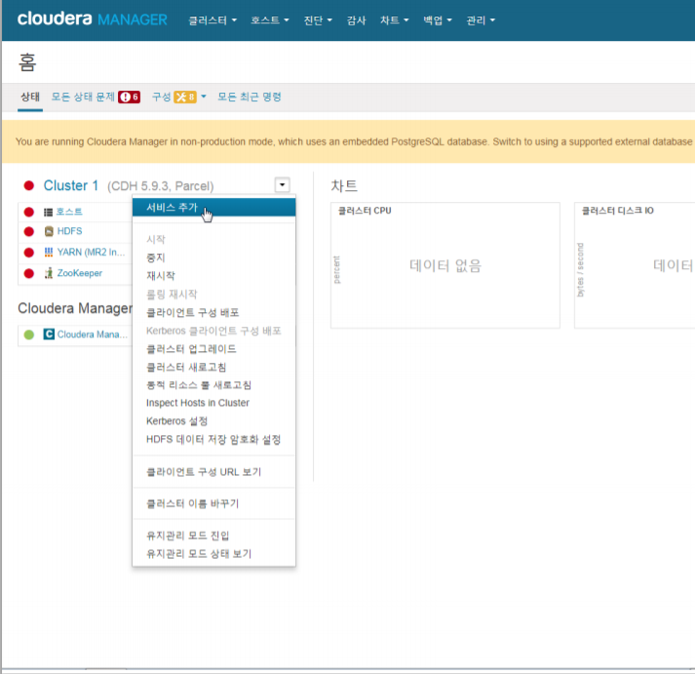The image size is (695, 674).
Task: Click the YARN service icon
Action: pos(49,252)
